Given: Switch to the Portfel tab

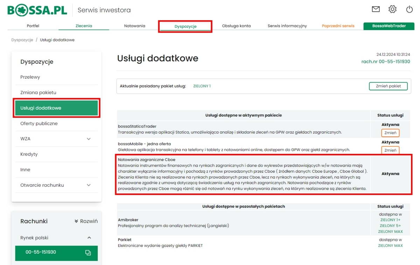Looking at the screenshot, I should point(33,26).
